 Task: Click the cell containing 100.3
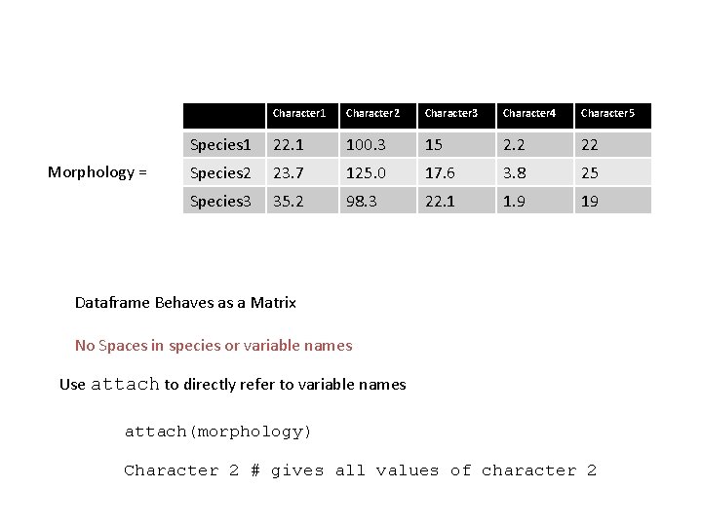click(367, 145)
